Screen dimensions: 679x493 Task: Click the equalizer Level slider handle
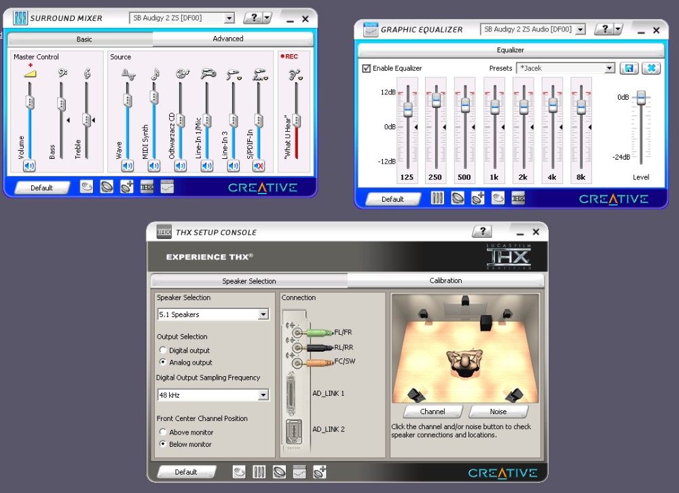click(642, 97)
